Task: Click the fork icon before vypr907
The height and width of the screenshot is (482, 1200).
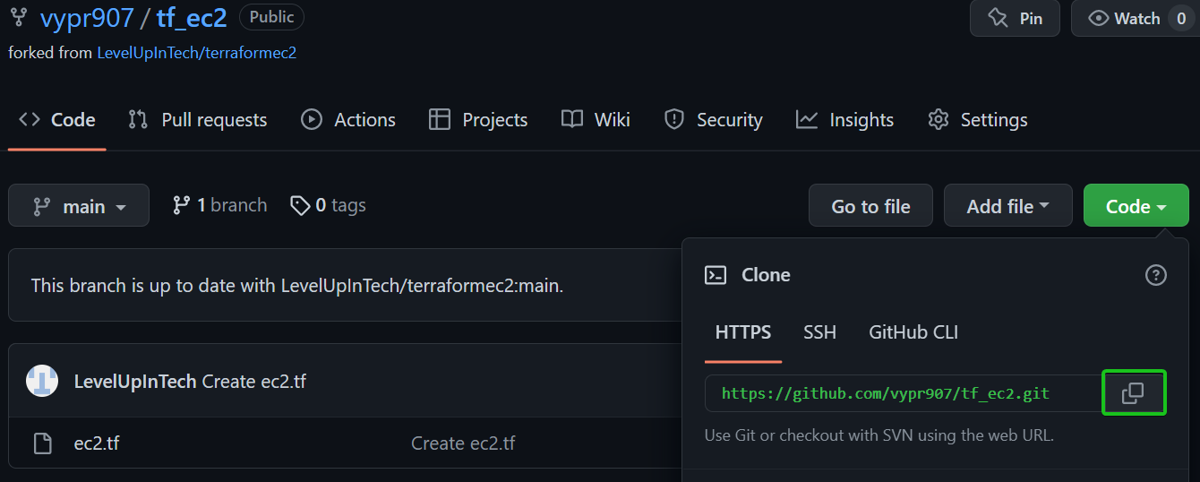Action: (x=19, y=17)
